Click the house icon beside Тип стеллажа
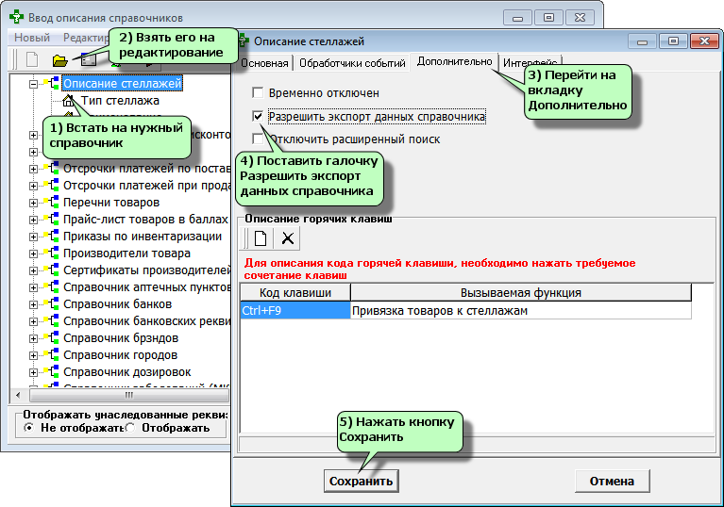724x507 pixels. click(68, 101)
